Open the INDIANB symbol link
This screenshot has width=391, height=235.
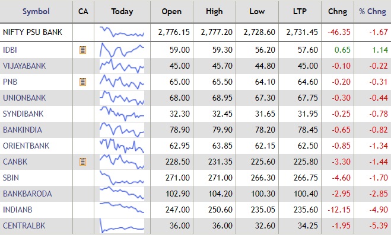point(18,210)
